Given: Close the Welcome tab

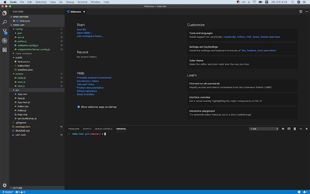Looking at the screenshot, I should pos(84,12).
